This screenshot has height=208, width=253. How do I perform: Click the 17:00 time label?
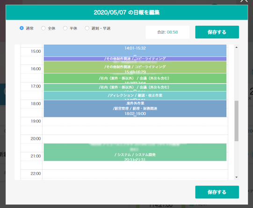[36, 86]
